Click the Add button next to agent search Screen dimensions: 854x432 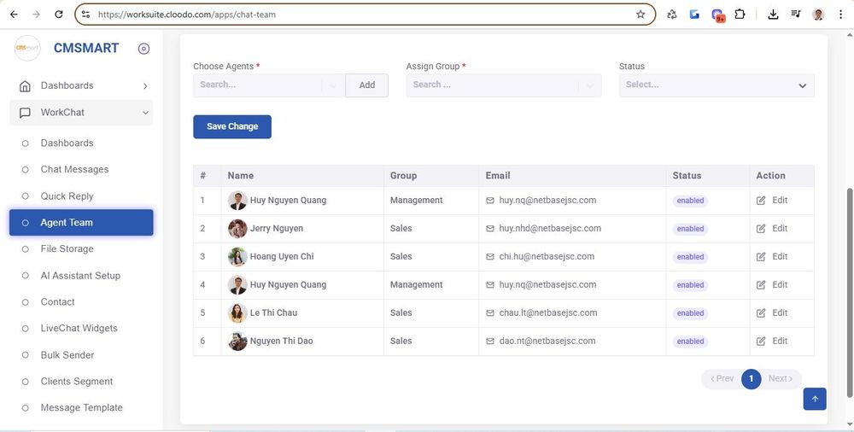(x=366, y=85)
